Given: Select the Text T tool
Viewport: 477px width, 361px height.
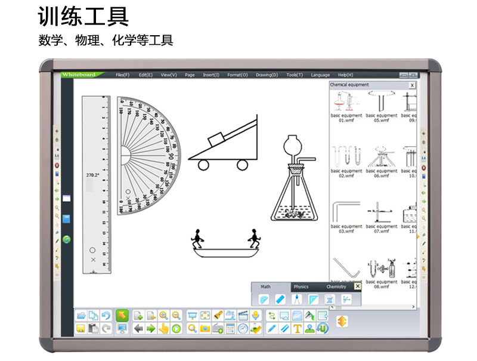Looking at the screenshot, I should pos(297,328).
